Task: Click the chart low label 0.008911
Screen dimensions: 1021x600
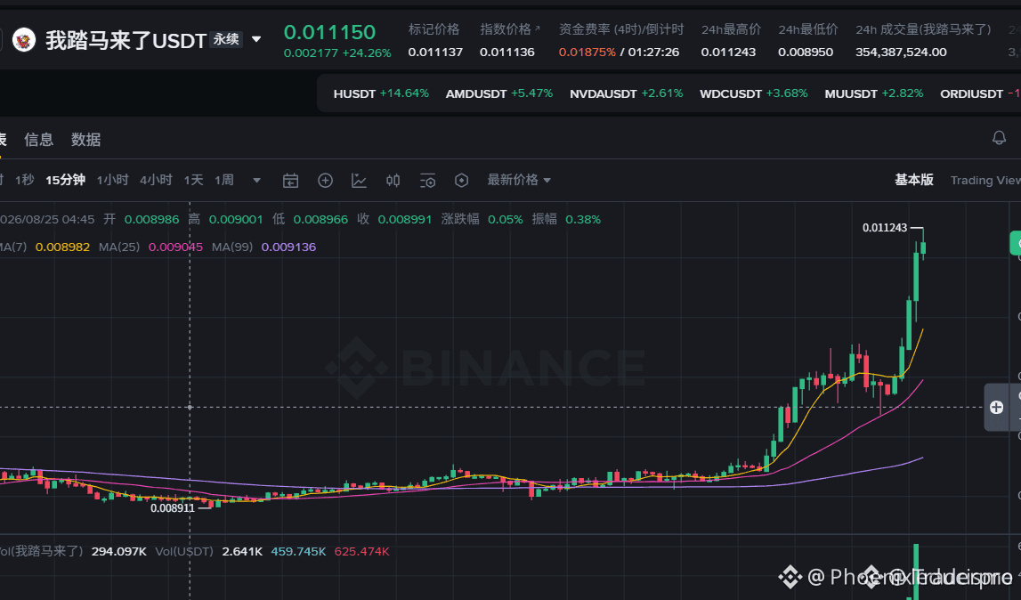Action: point(173,508)
